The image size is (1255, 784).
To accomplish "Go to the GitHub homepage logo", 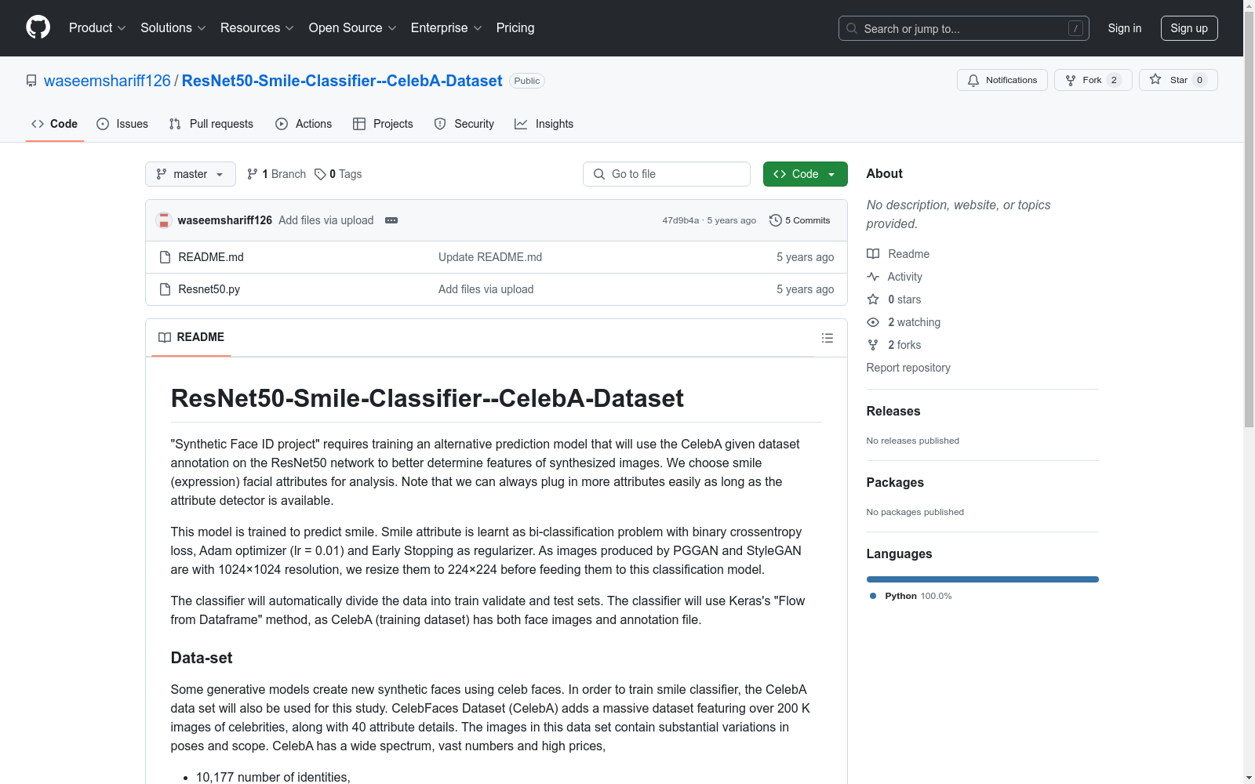I will (x=38, y=27).
